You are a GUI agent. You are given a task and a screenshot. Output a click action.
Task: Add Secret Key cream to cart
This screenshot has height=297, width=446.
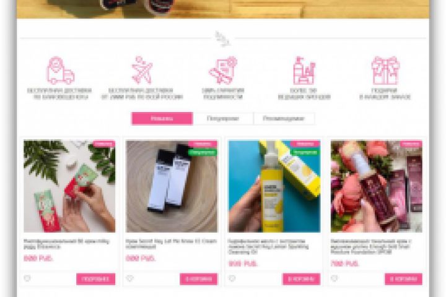pos(199,279)
